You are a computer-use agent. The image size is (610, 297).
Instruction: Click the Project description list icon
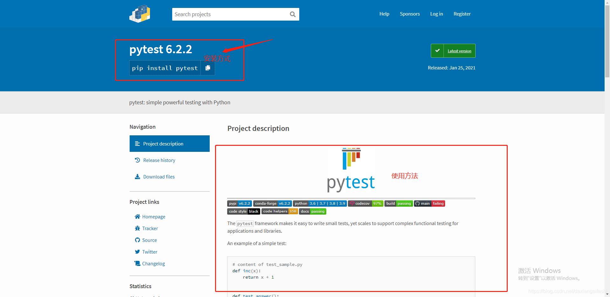(138, 144)
